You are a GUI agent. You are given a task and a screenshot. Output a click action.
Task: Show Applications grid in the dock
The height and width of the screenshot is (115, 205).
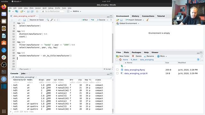coord(4,111)
